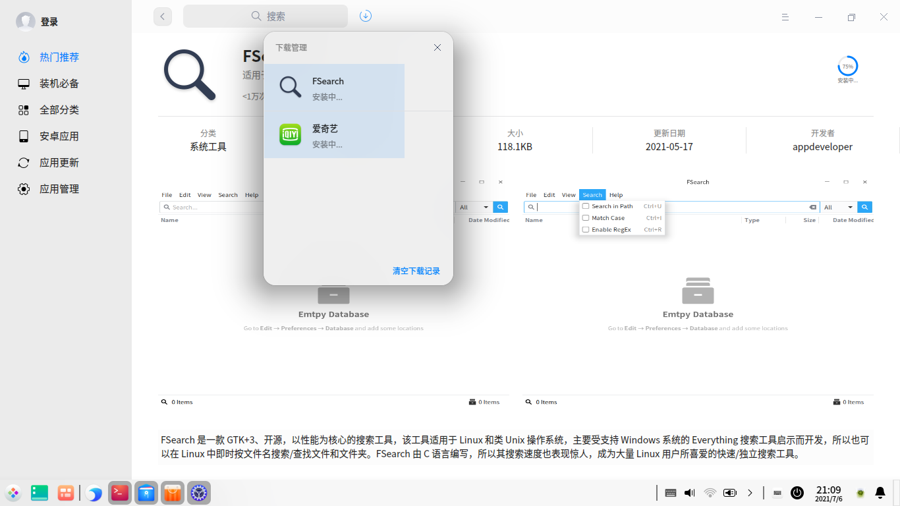Click the update date 2021-05-17
This screenshot has height=506, width=900.
pos(669,147)
